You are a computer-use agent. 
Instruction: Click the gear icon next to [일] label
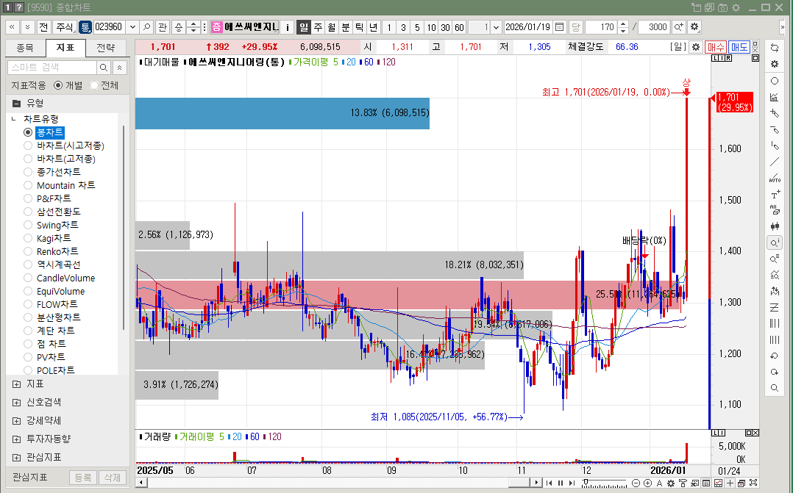[x=696, y=47]
